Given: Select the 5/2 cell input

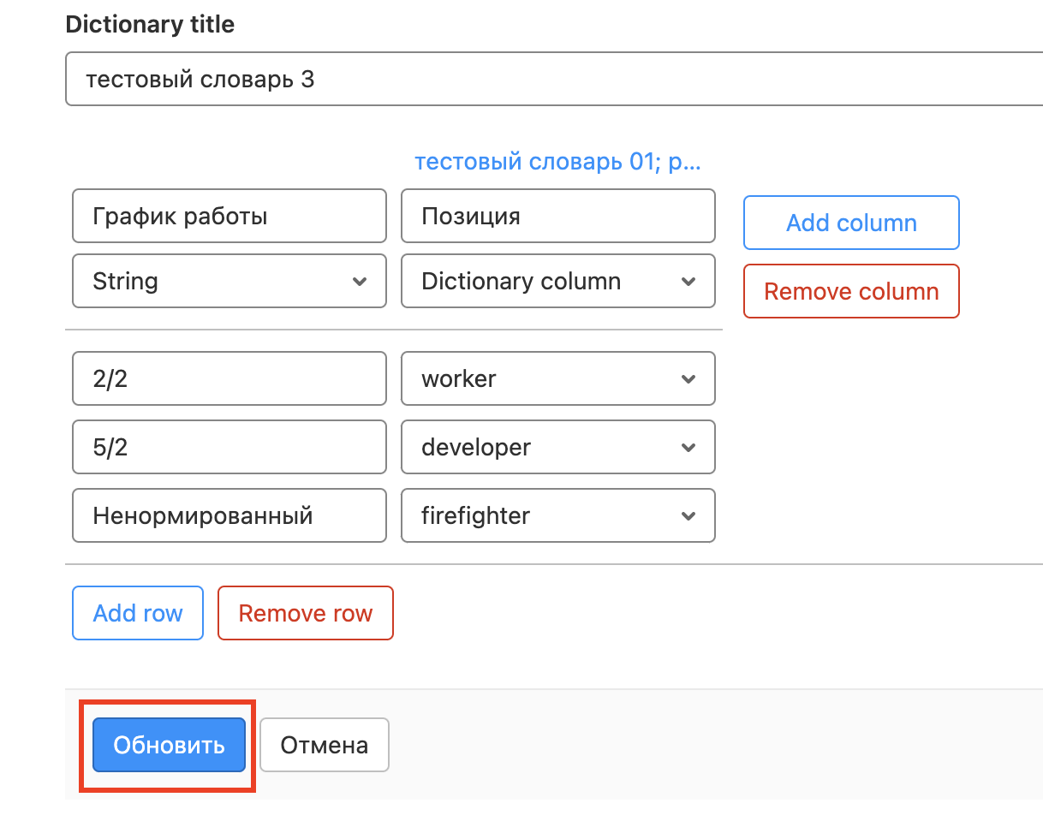Looking at the screenshot, I should (229, 448).
